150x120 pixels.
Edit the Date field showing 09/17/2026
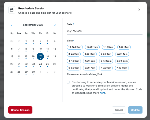[104, 31]
